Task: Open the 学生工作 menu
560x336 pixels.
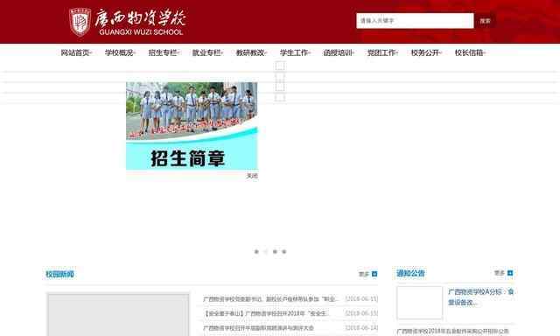Action: point(295,52)
